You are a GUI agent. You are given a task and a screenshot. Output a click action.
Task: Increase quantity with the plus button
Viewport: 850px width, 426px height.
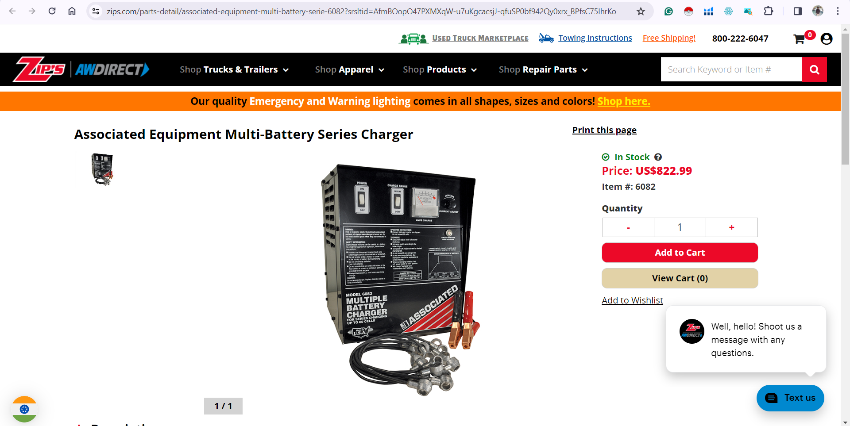732,227
